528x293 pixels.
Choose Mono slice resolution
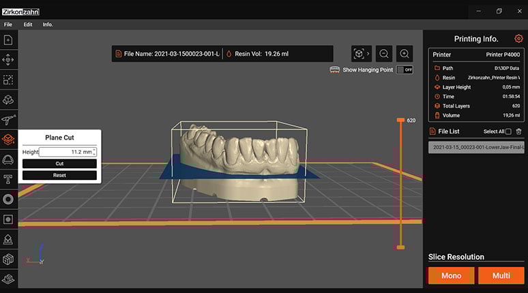451,276
